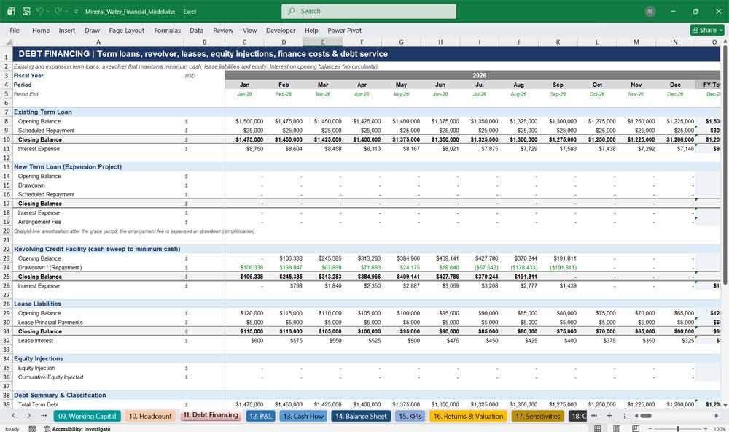Switch to the 14. Balance Sheet tab
Viewport: 729px width, 432px height.
(361, 416)
